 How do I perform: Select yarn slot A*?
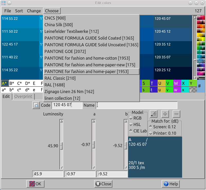5,83
